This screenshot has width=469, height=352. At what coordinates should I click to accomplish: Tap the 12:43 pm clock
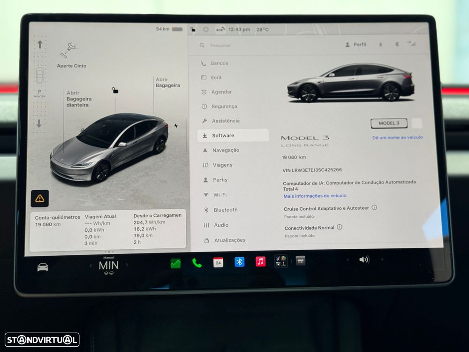pyautogui.click(x=239, y=29)
